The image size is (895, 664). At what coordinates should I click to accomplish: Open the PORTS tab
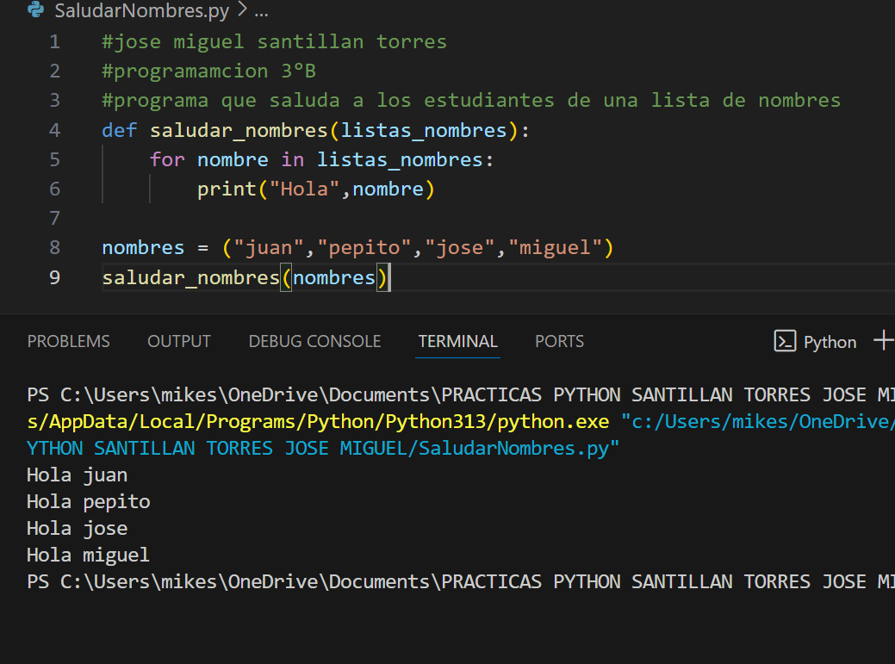click(559, 341)
